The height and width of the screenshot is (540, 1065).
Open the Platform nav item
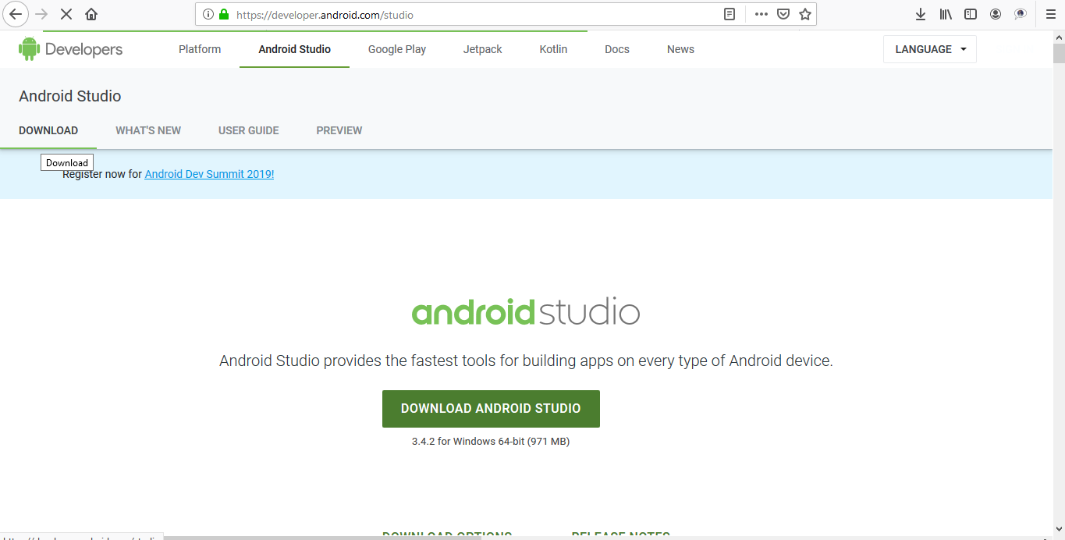click(200, 49)
